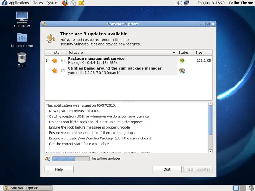Maximize the Software Update window

(208, 24)
